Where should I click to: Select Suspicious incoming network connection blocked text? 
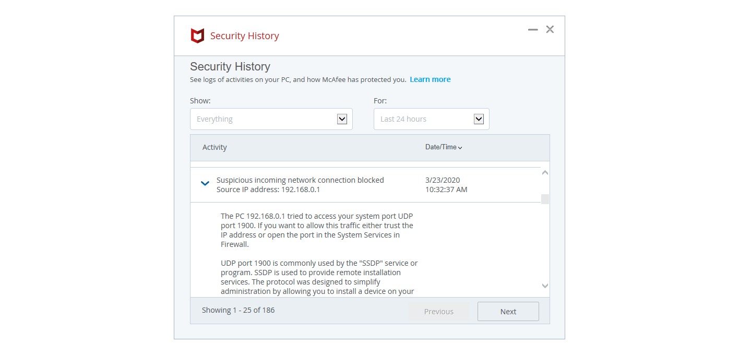pyautogui.click(x=300, y=180)
